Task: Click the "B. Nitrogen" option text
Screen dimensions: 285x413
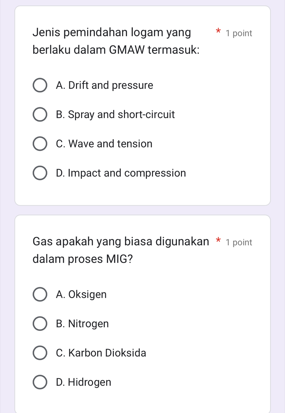Action: tap(82, 324)
